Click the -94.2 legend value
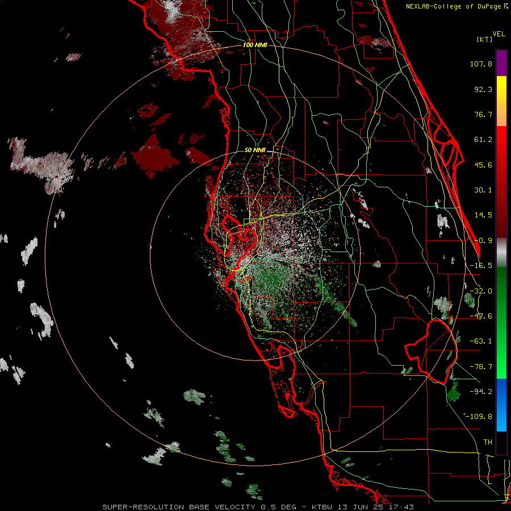This screenshot has height=511, width=511. click(x=481, y=392)
